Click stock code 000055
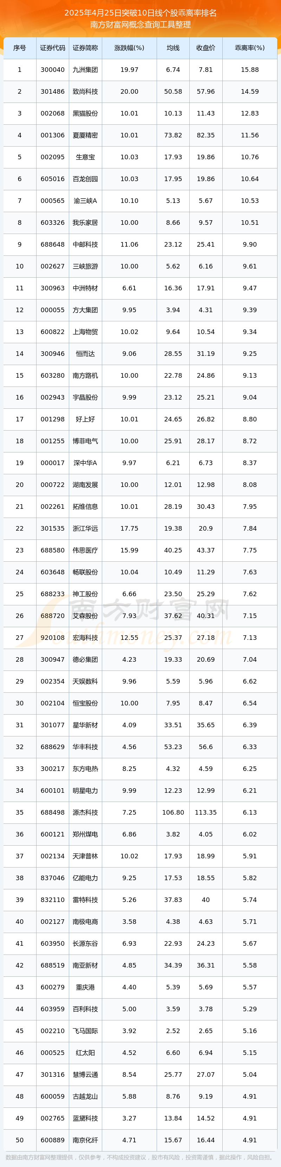 pos(52,310)
